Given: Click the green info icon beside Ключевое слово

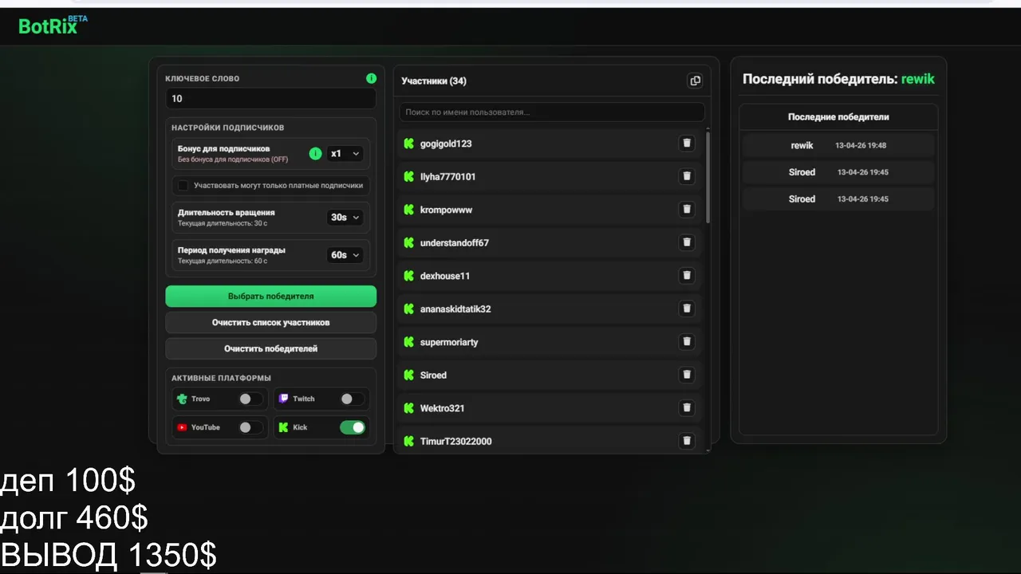Looking at the screenshot, I should (371, 78).
